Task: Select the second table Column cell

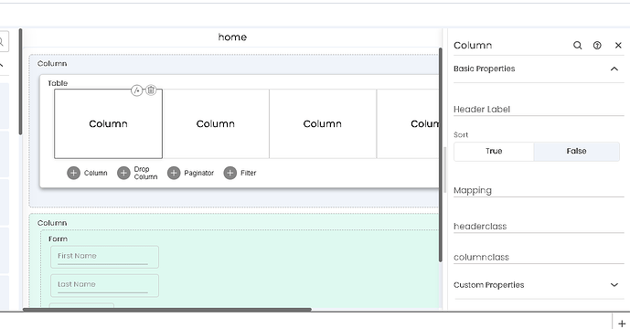Action: (216, 123)
